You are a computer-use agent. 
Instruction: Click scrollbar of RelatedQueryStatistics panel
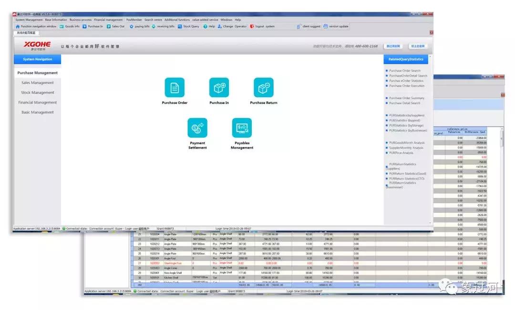(430, 140)
